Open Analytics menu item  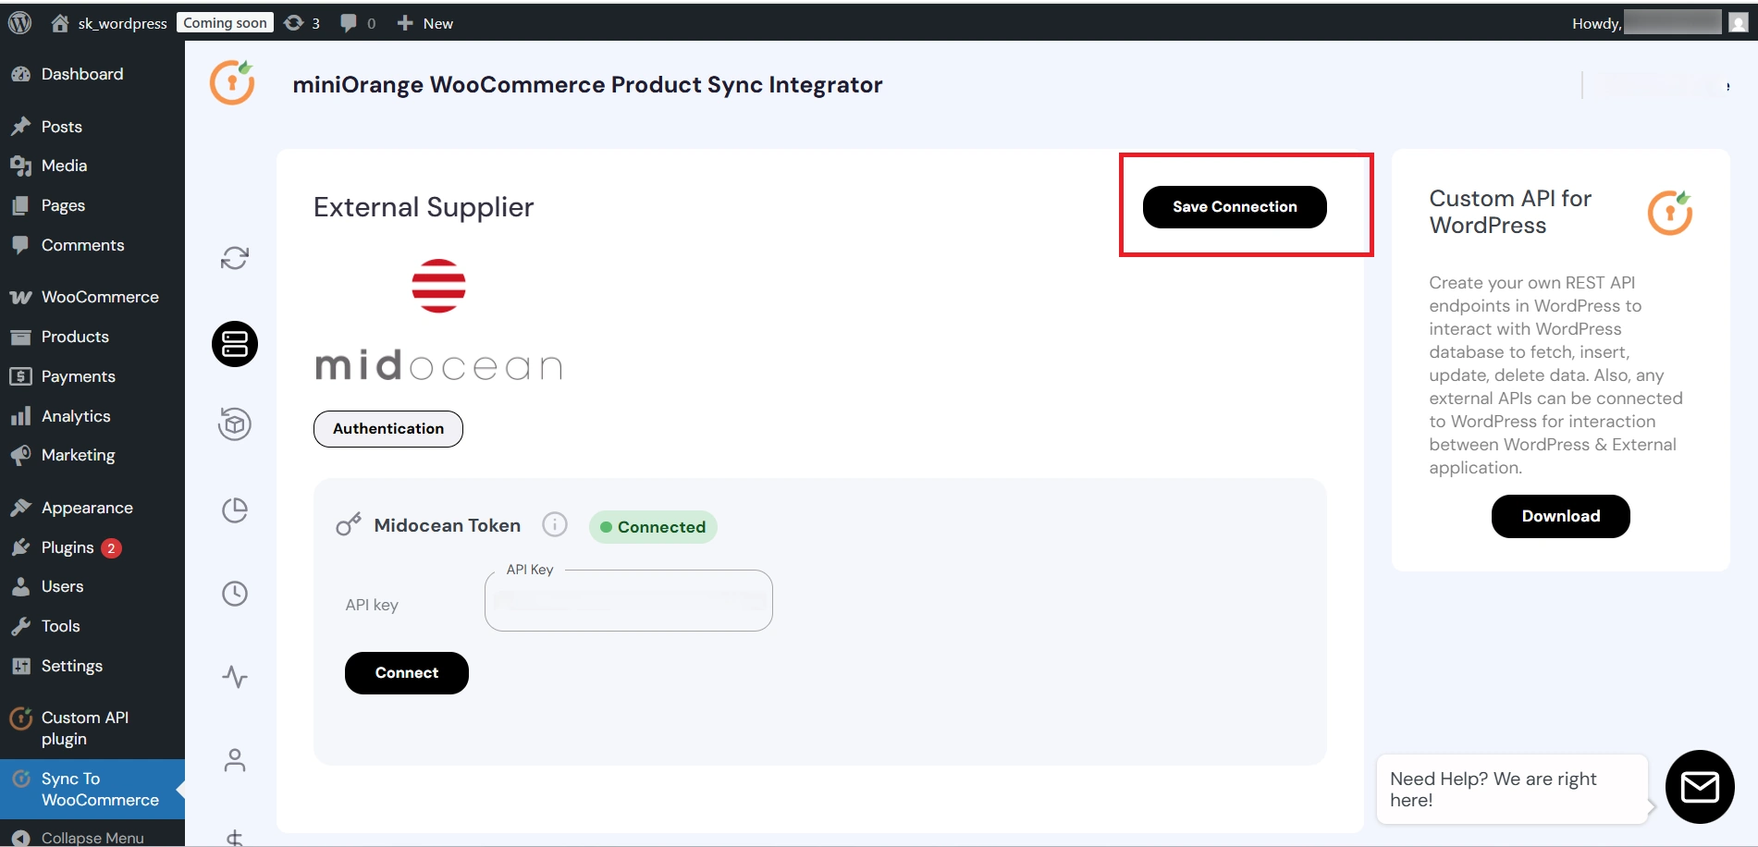tap(92, 416)
